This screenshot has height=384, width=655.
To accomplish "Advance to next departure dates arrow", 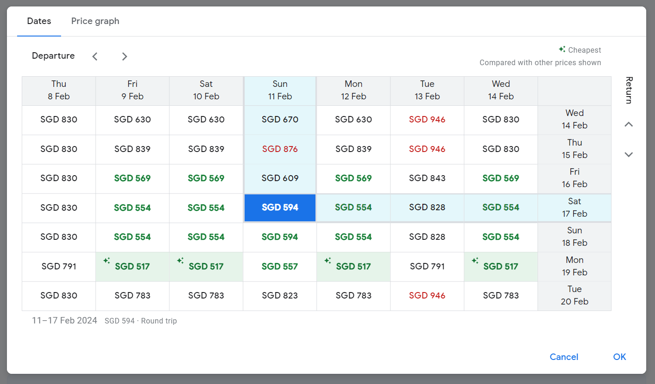I will (x=124, y=56).
